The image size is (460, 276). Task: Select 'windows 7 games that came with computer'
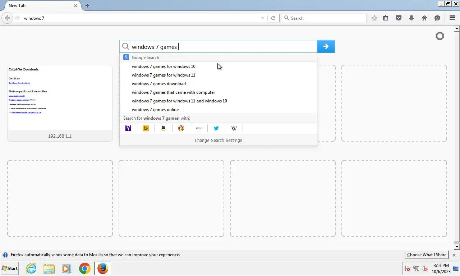click(x=218, y=92)
